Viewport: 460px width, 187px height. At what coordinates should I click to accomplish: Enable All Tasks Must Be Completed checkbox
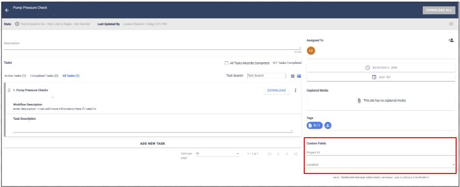pyautogui.click(x=226, y=63)
